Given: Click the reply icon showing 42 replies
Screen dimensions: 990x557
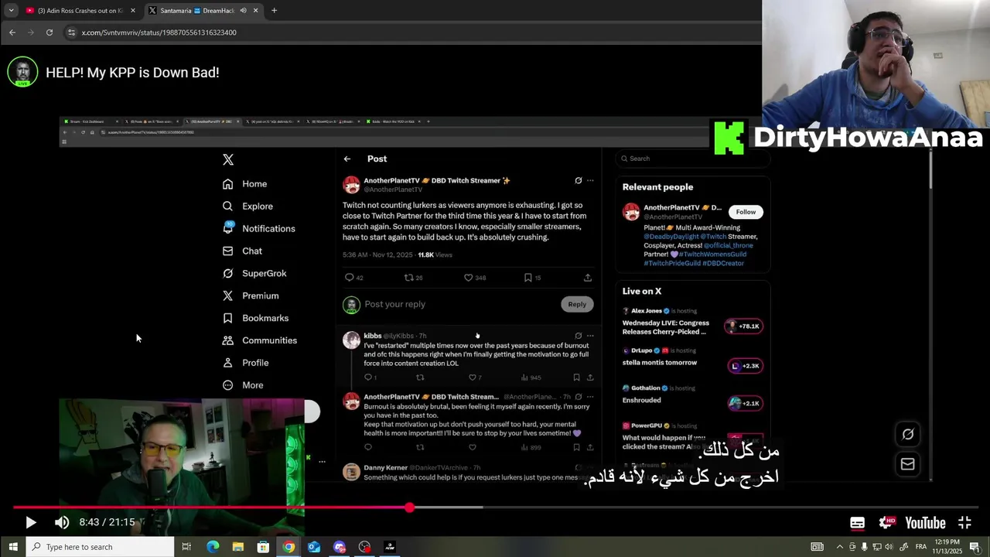Looking at the screenshot, I should (350, 278).
